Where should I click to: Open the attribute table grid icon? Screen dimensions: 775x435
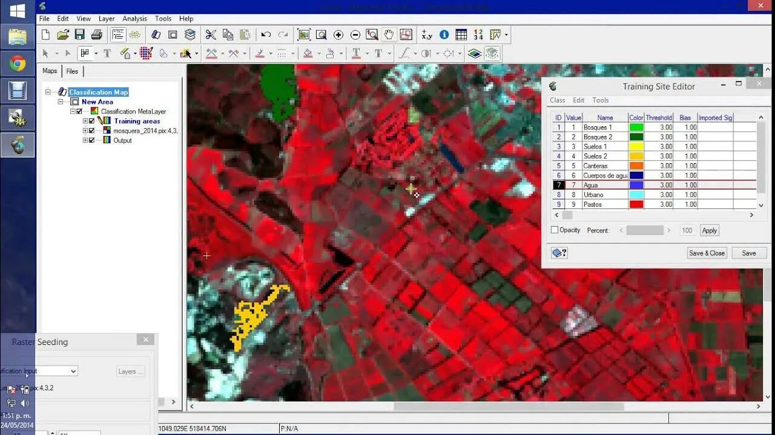pos(461,35)
